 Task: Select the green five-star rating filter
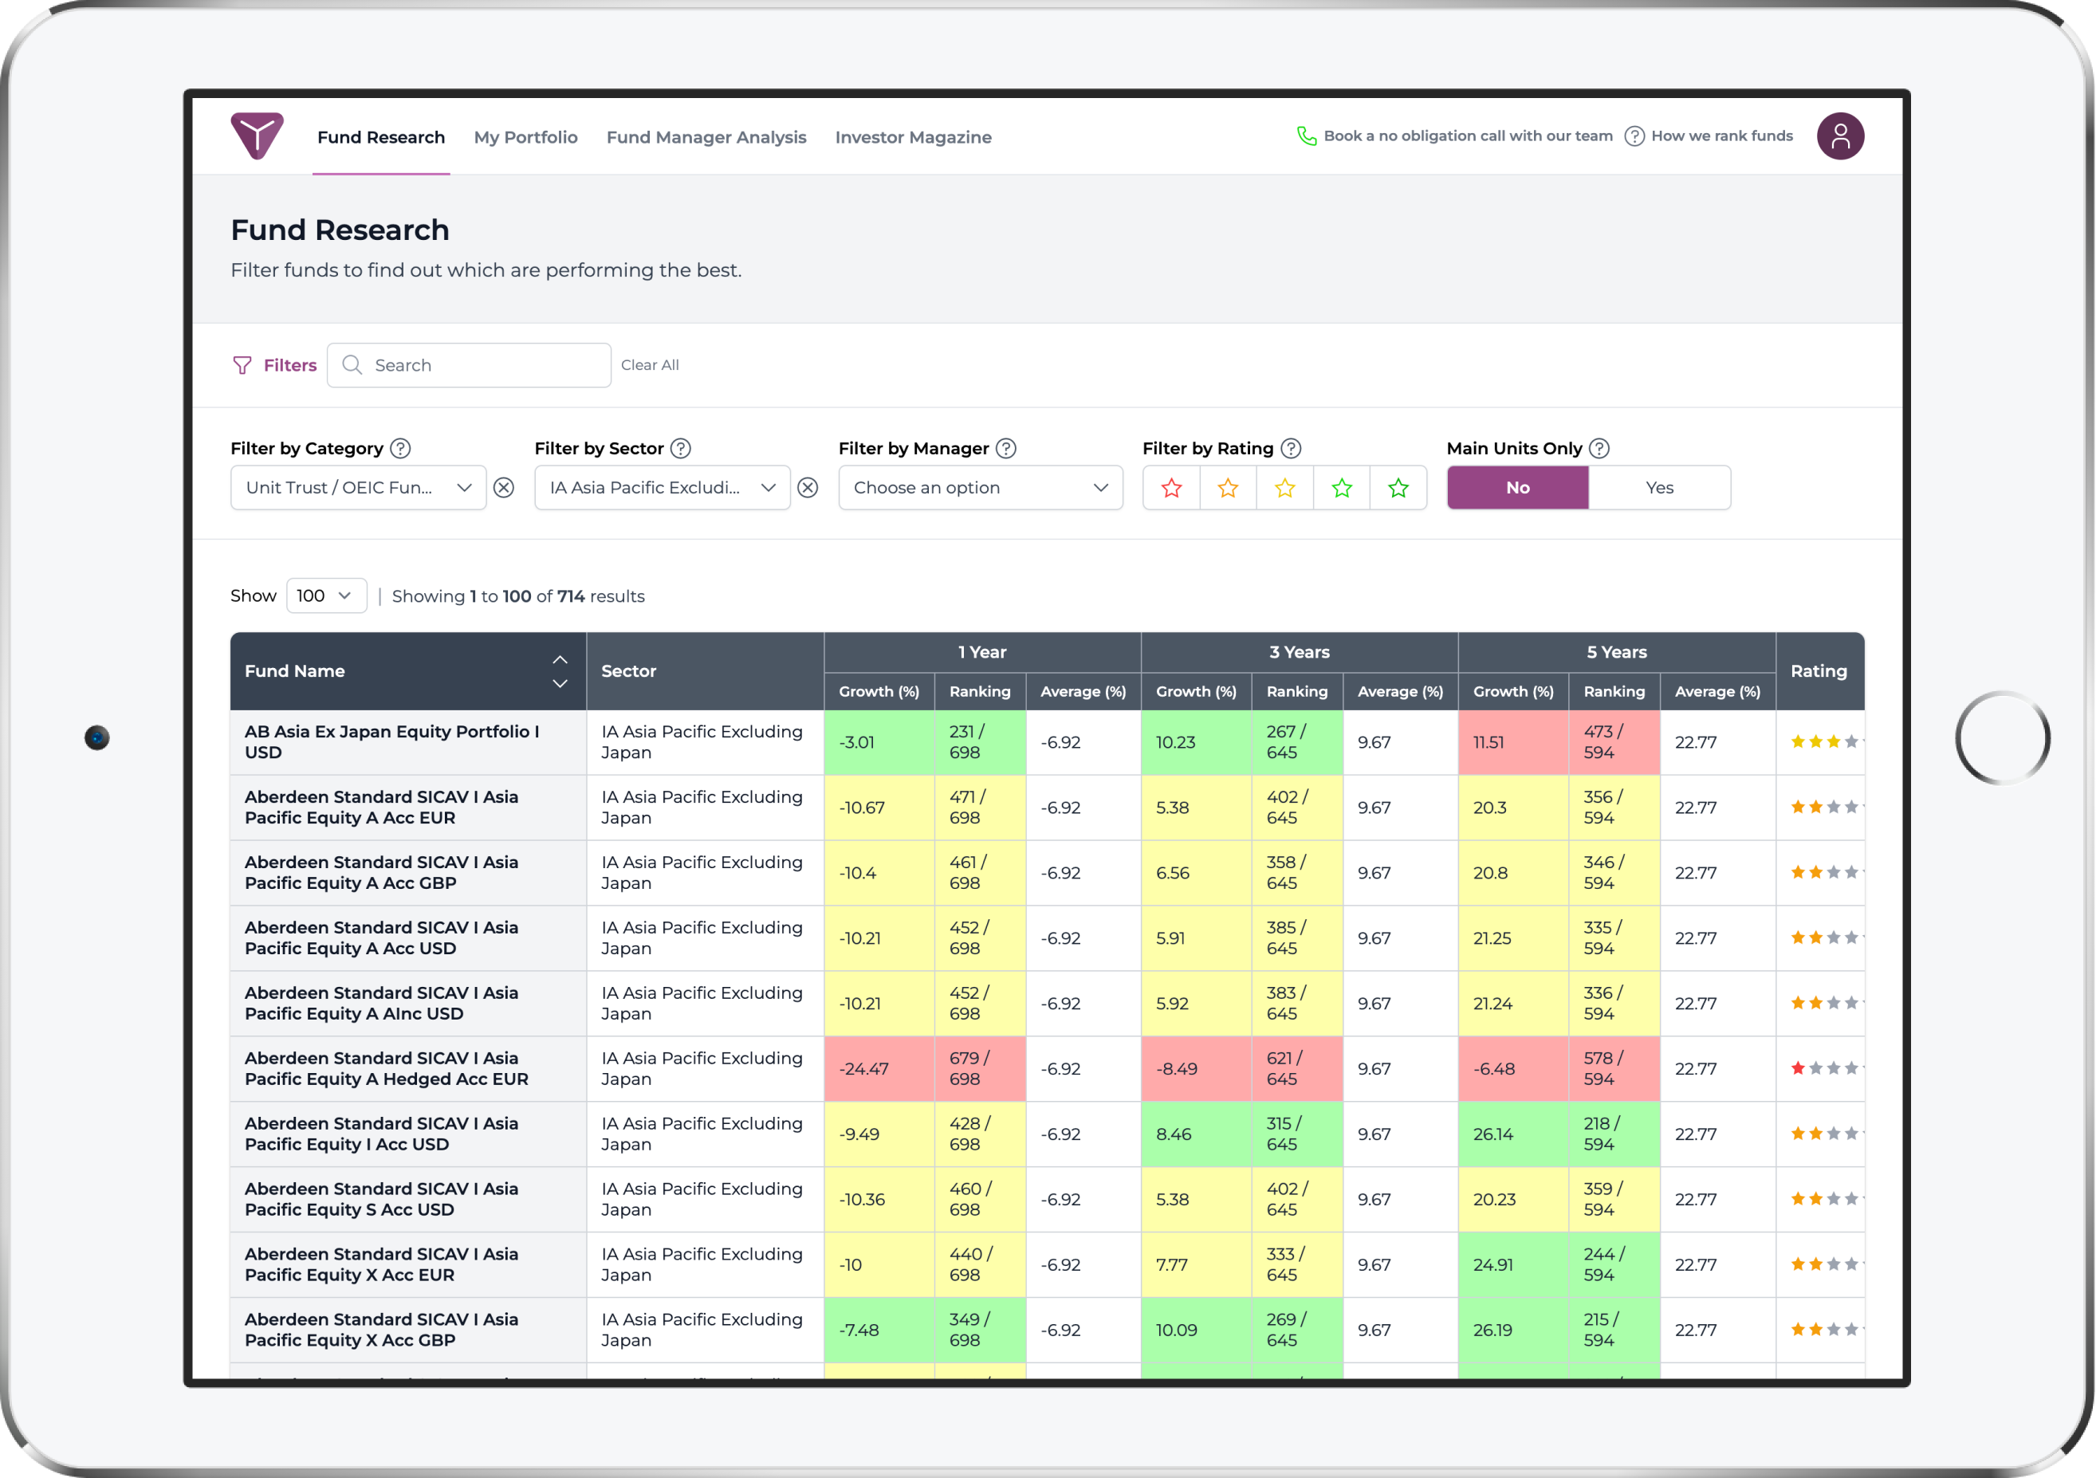pyautogui.click(x=1398, y=488)
